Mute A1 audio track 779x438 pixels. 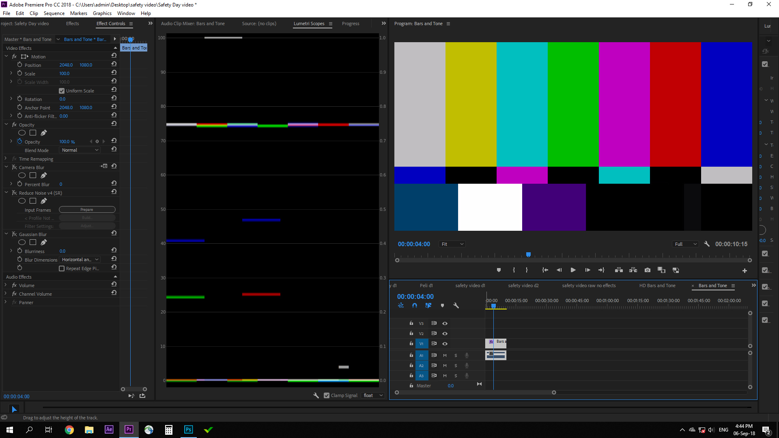coord(445,355)
